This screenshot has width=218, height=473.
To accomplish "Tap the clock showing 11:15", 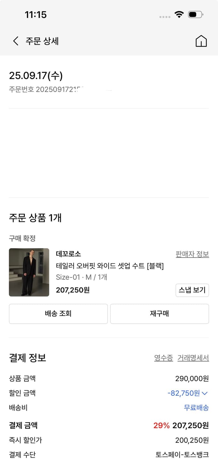I will (x=35, y=15).
